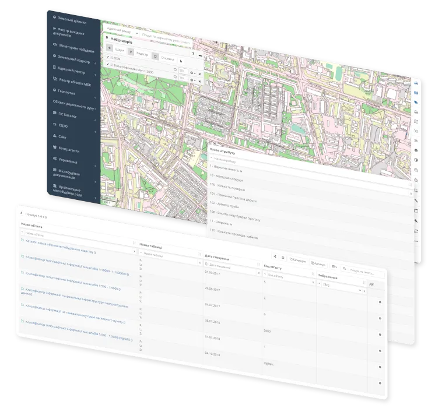Click the Шари add-layer plus icon
Image resolution: width=428 pixels, height=408 pixels.
click(110, 48)
